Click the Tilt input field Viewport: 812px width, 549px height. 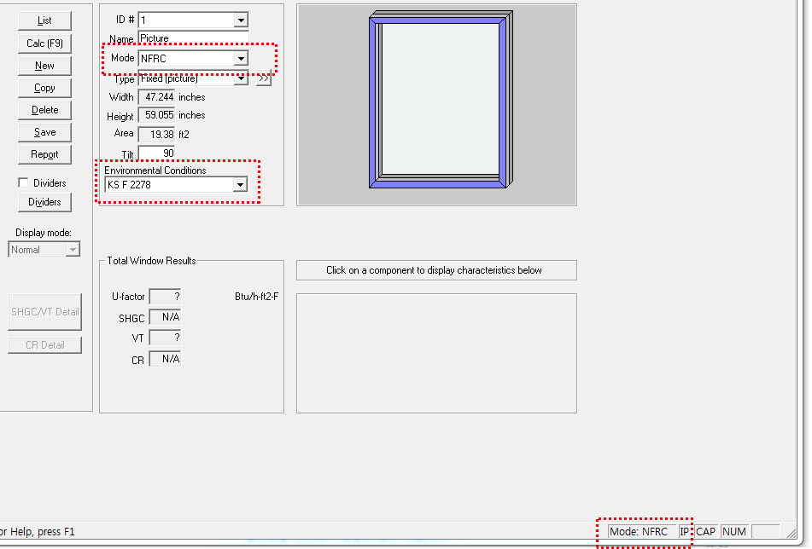click(x=156, y=153)
